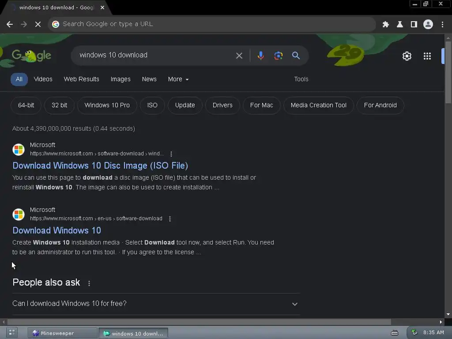The width and height of the screenshot is (452, 339).
Task: Apply the Media Creation Tool chip
Action: pos(319,105)
